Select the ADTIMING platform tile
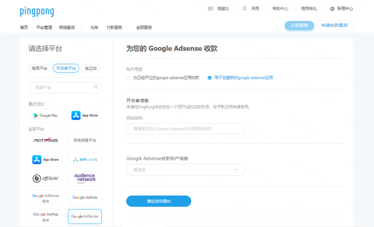 [x=46, y=140]
